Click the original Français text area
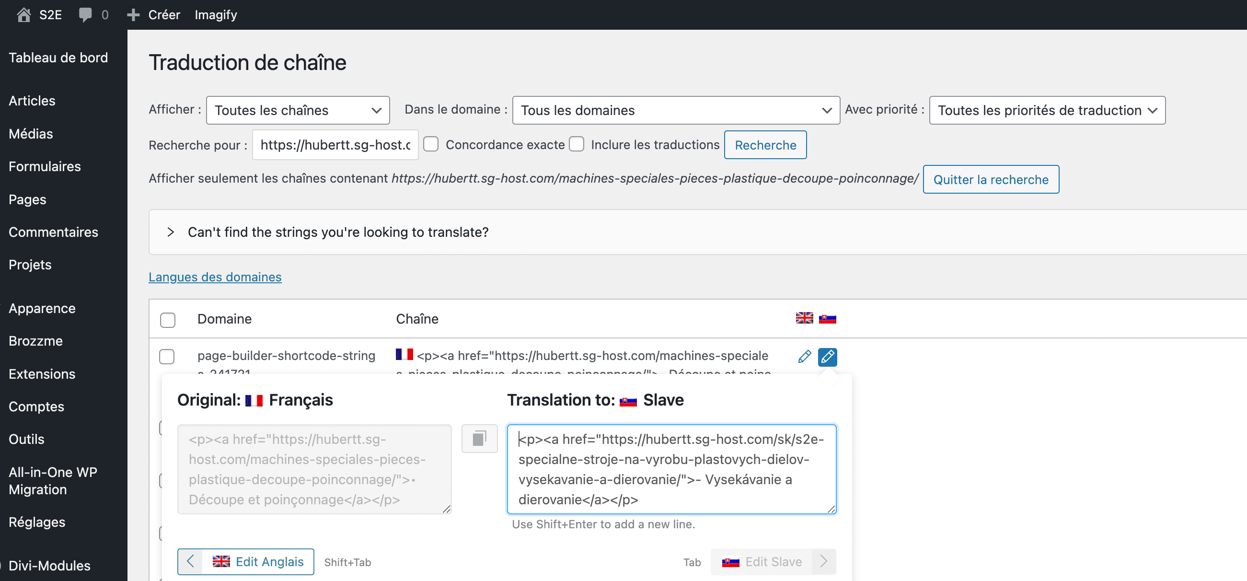The image size is (1247, 581). (314, 469)
